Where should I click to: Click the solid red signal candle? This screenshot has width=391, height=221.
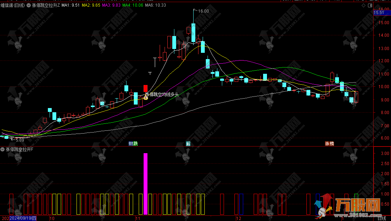pos(146,88)
